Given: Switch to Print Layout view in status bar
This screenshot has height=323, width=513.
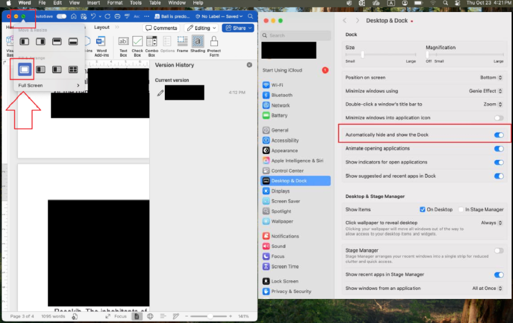Looking at the screenshot, I should pos(137,316).
